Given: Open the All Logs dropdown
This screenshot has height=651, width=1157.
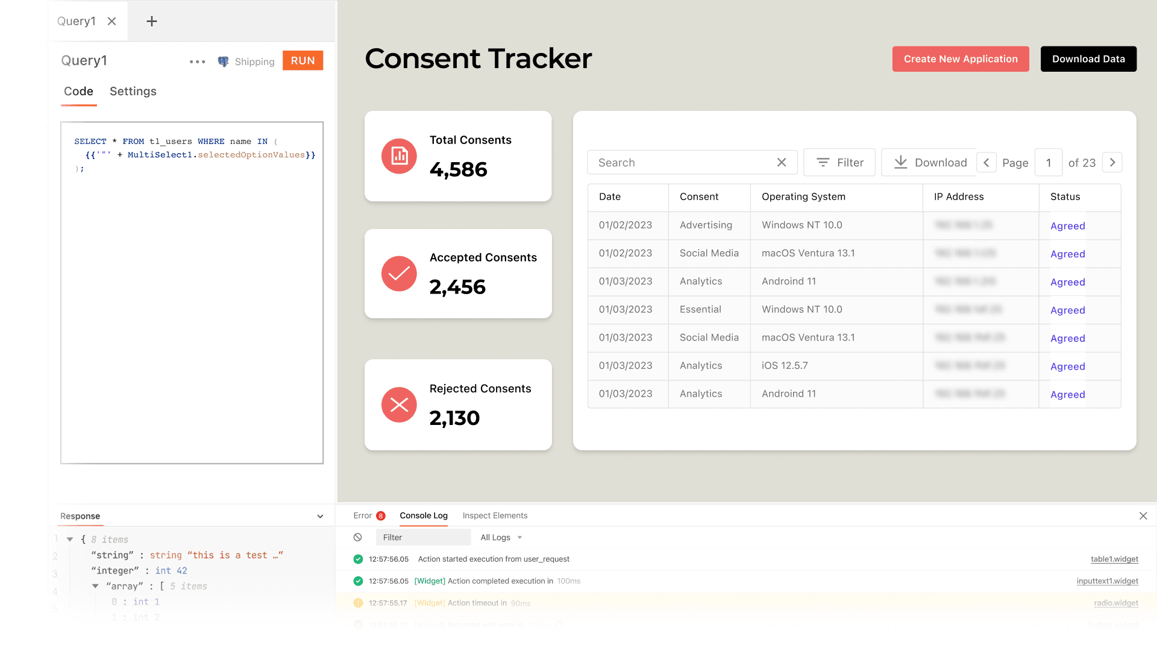Looking at the screenshot, I should click(x=501, y=537).
